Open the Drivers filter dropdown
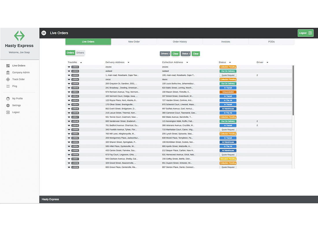This screenshot has width=318, height=238. pyautogui.click(x=165, y=54)
